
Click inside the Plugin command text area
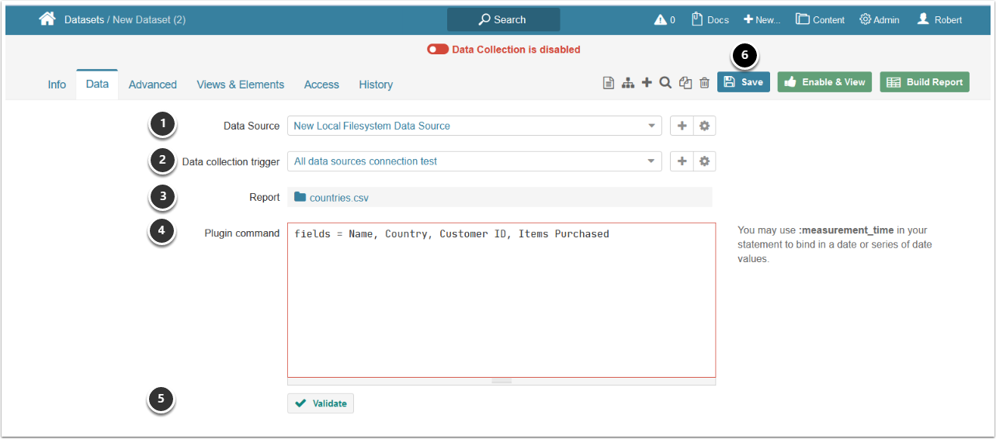click(x=501, y=300)
